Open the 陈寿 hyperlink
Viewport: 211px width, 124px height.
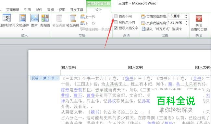tap(65, 90)
